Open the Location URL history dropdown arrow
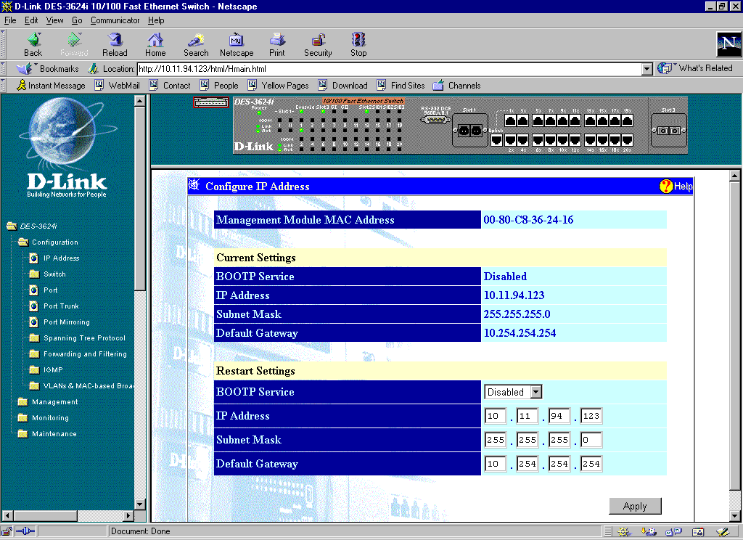Viewport: 743px width, 540px height. point(647,69)
